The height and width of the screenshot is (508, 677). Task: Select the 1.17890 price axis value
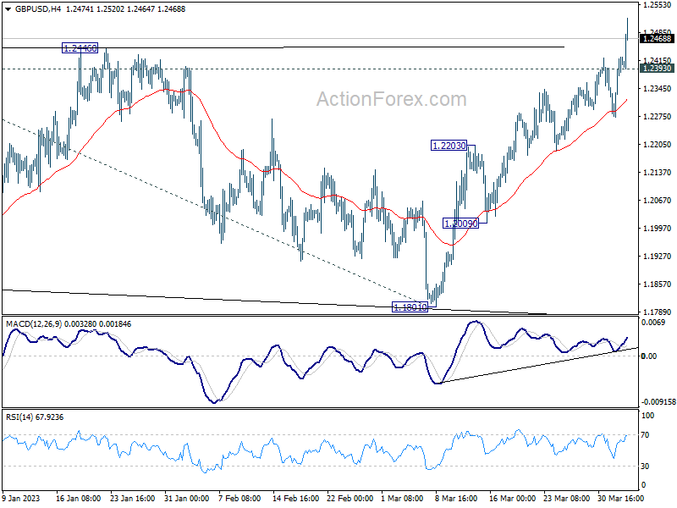[657, 312]
